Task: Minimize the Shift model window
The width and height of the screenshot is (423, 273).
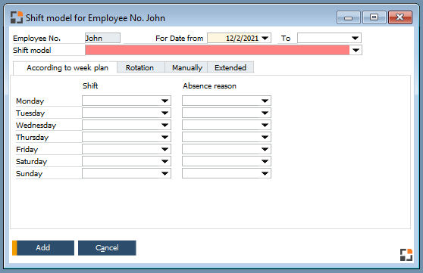Action: (348, 17)
